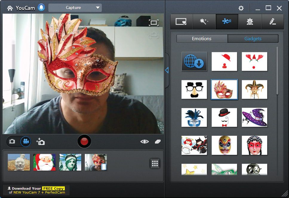Start recording with red button
The height and width of the screenshot is (198, 289).
[84, 141]
